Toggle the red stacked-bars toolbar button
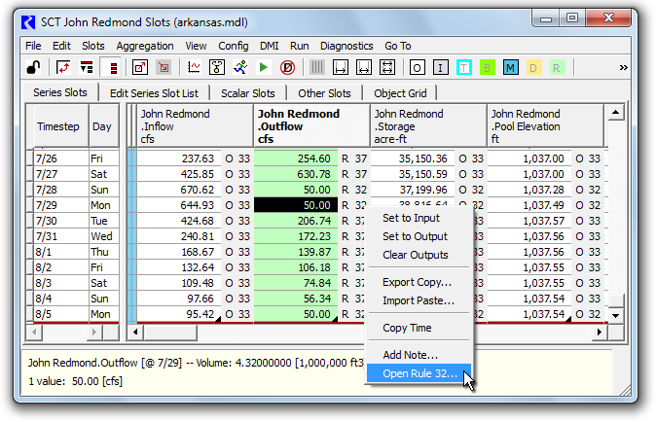This screenshot has height=422, width=656. click(x=112, y=67)
